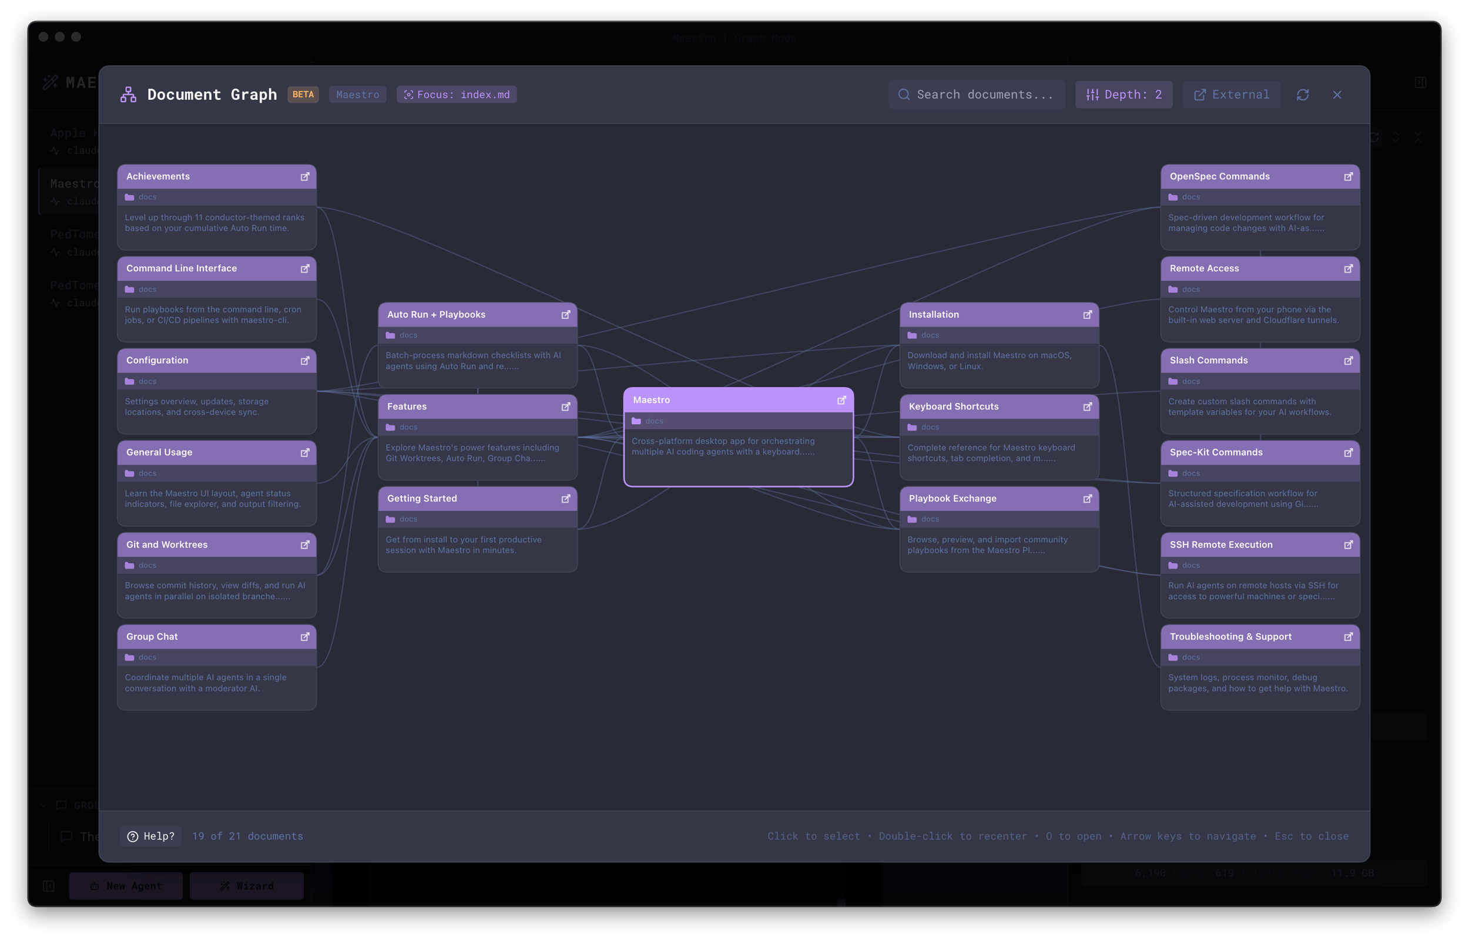Select the Slash Commands node title
This screenshot has height=941, width=1469.
pos(1209,361)
